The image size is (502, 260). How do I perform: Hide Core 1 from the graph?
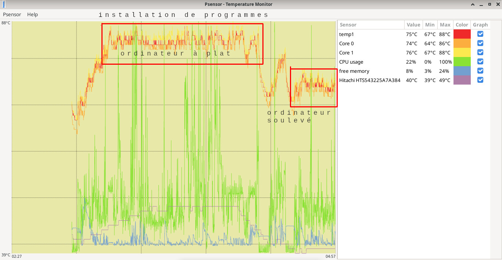(480, 53)
